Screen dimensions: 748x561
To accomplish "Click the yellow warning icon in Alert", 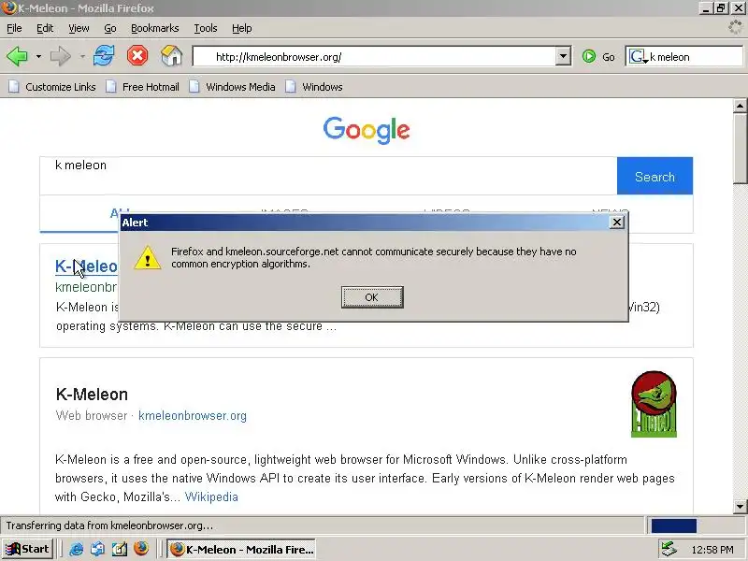I will click(148, 258).
